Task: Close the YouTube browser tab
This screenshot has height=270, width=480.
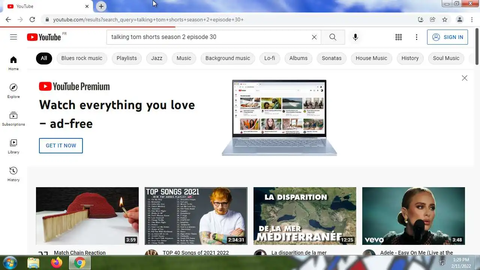Action: pos(87,6)
